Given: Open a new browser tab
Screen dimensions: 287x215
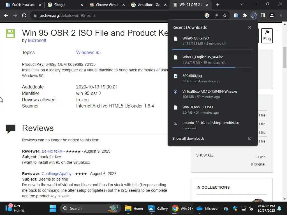Looking at the screenshot, I should coord(217,5).
